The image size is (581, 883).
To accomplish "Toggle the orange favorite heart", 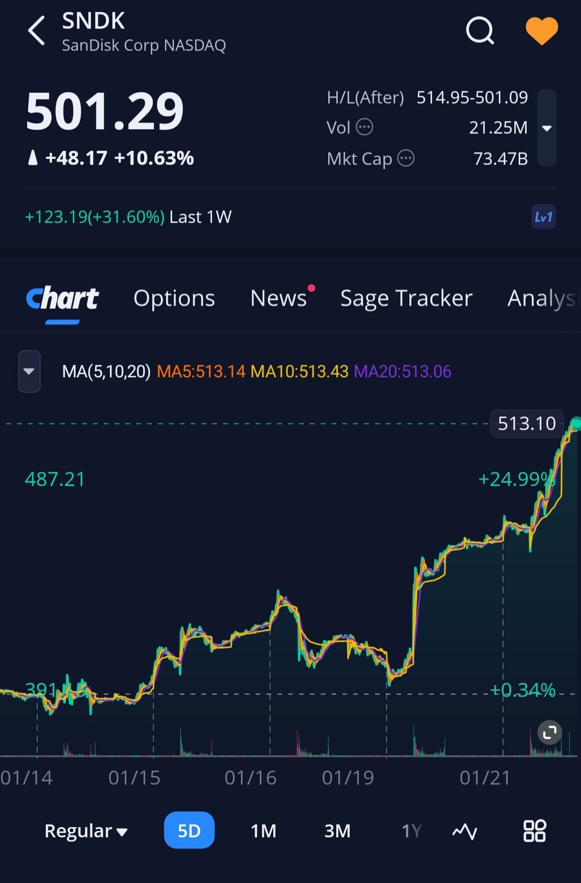I will 542,31.
